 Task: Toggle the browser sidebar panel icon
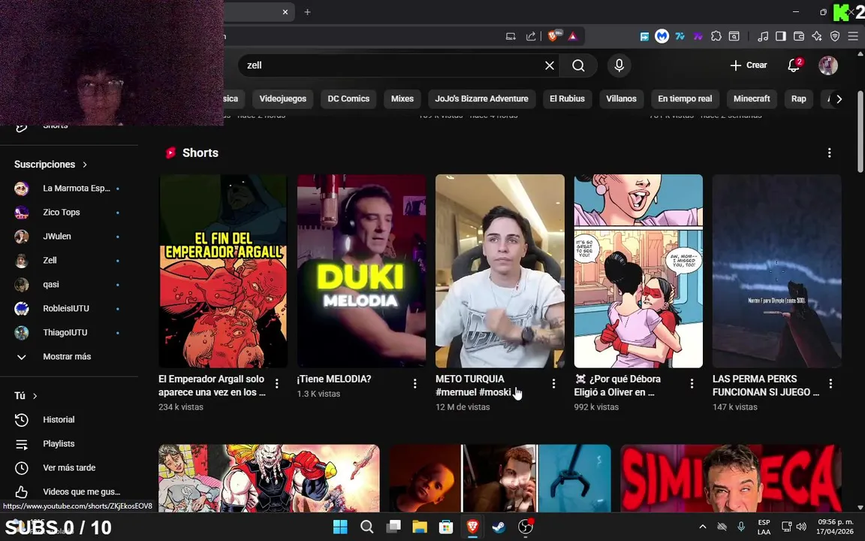coord(781,36)
